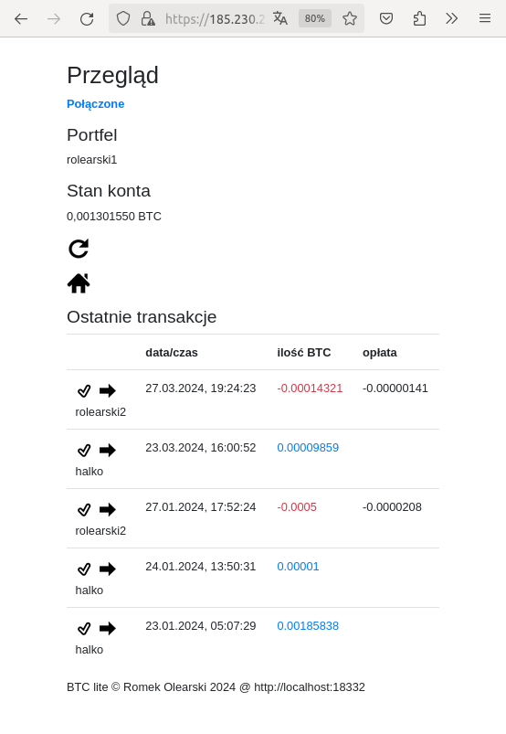Click the tracking protection shield icon

123,18
